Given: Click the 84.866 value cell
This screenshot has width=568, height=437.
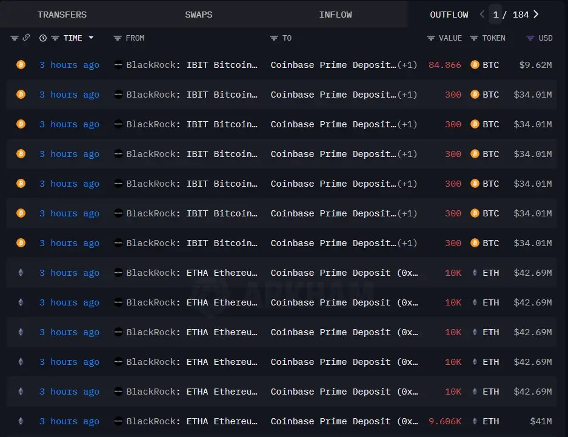Looking at the screenshot, I should coord(444,65).
